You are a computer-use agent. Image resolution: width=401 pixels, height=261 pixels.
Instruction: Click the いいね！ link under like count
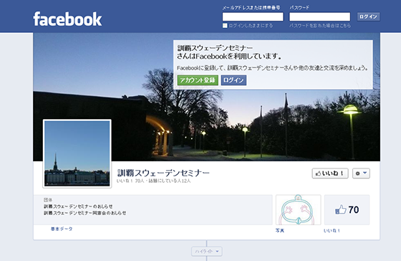(332, 230)
